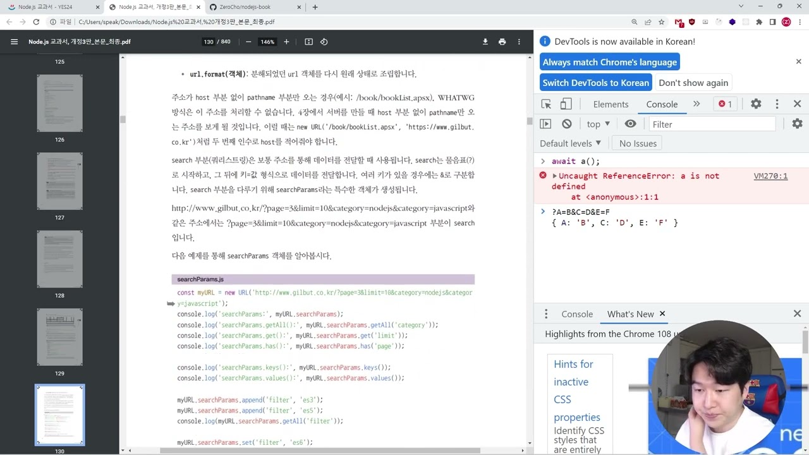Print the PDF document
This screenshot has width=809, height=455.
point(502,42)
